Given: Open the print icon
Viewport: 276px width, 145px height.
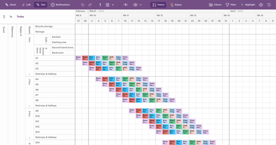Looking at the screenshot, I should coord(261,5).
